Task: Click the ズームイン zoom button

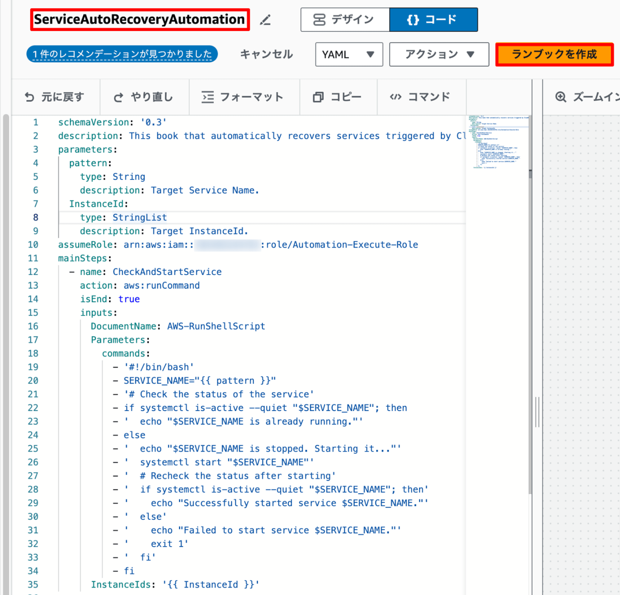Action: [587, 97]
